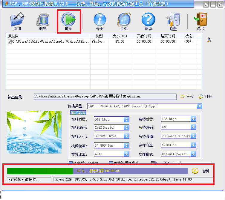225x200 pixels.
Task: Open the 采样频率 44100 Hz dropdown
Action: (193, 145)
